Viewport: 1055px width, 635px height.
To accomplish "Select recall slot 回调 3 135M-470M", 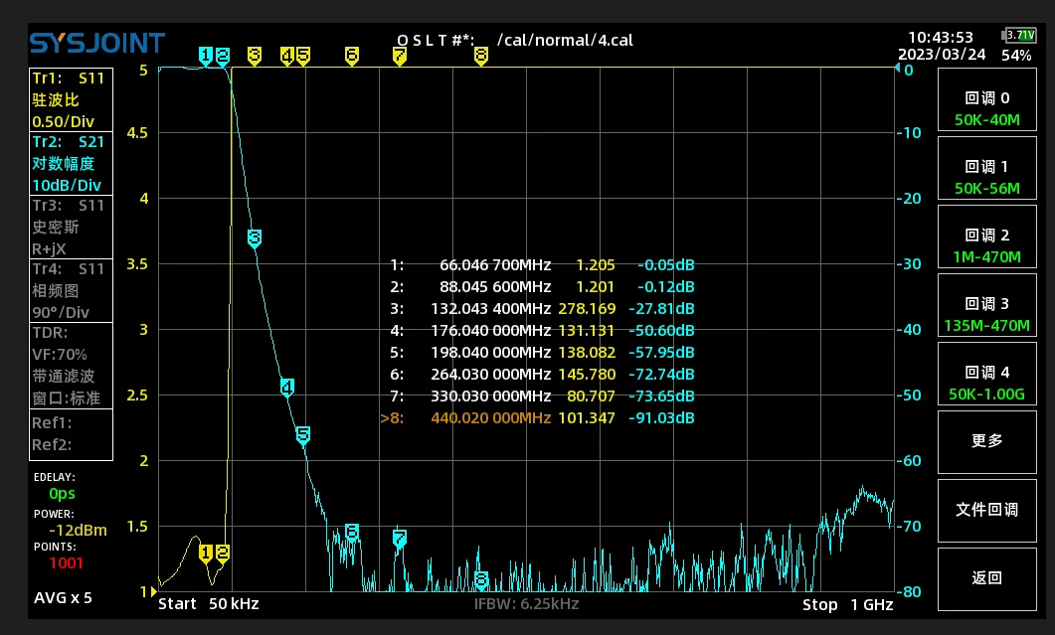I will point(985,314).
